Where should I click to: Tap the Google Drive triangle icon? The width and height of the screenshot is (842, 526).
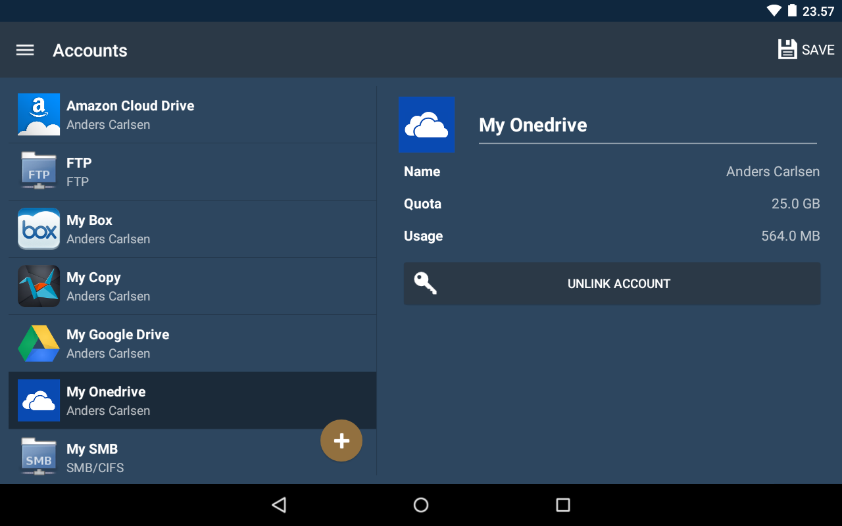[39, 343]
